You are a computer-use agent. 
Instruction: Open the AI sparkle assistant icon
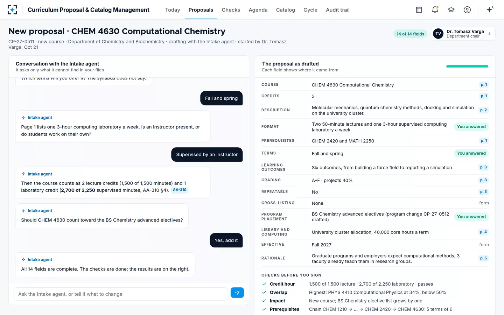490,9
